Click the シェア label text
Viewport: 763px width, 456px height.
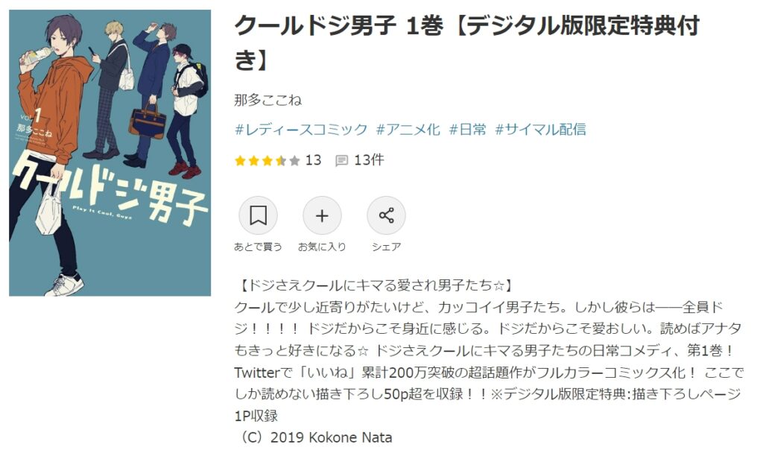(x=387, y=247)
